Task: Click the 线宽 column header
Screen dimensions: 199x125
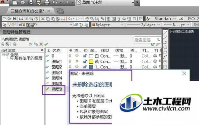Action: 119,51
